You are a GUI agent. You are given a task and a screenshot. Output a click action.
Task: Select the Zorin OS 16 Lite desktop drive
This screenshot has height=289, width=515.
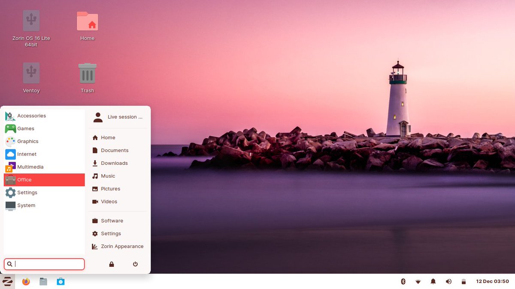tap(31, 29)
